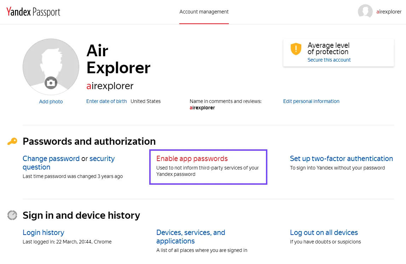Image resolution: width=406 pixels, height=264 pixels.
Task: Click the key icon beside Passwords and authorization
Action: pos(12,142)
